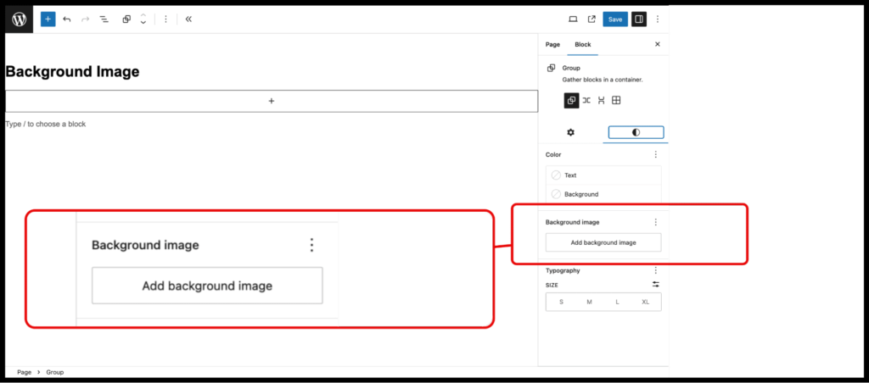
Task: Click the WordPress logo button
Action: click(x=19, y=18)
